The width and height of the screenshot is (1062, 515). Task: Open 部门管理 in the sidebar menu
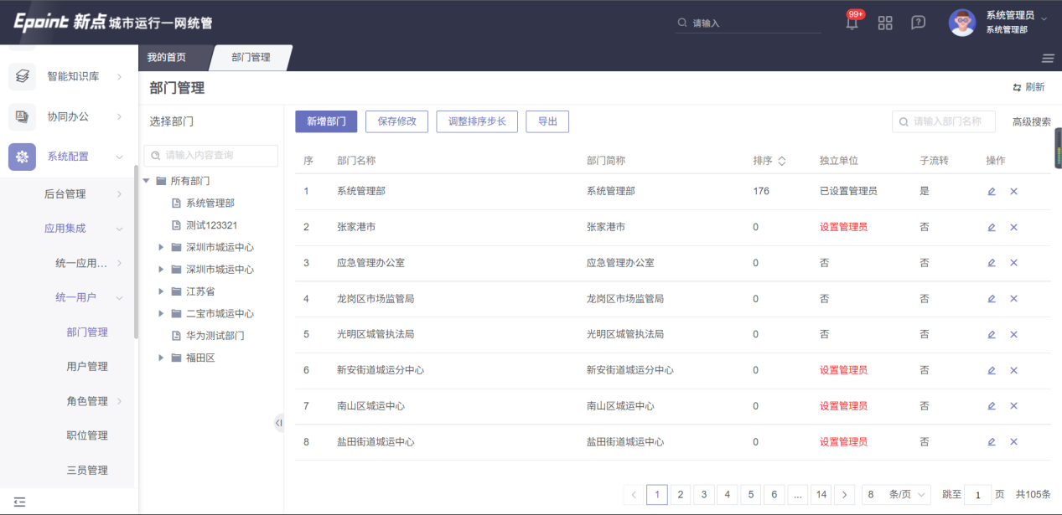tap(87, 332)
